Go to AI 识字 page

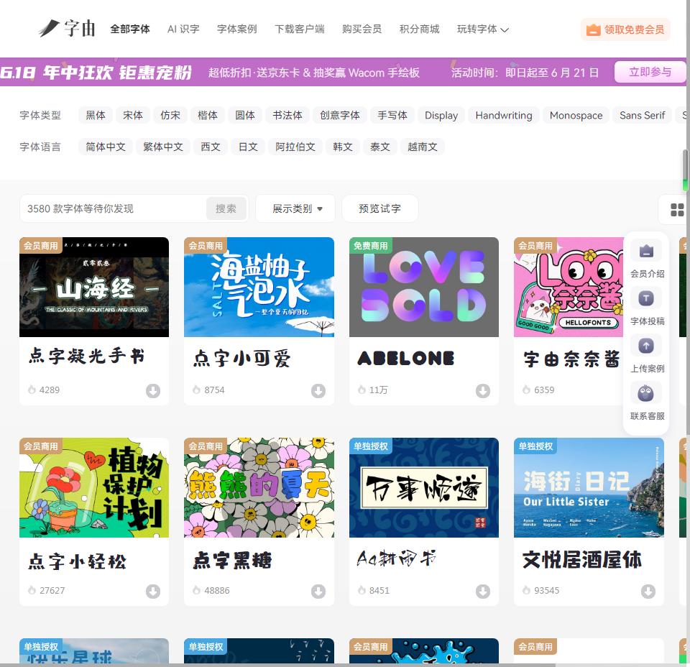pos(183,29)
